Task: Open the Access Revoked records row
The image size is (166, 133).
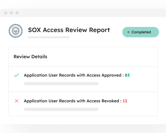Action: click(83, 104)
